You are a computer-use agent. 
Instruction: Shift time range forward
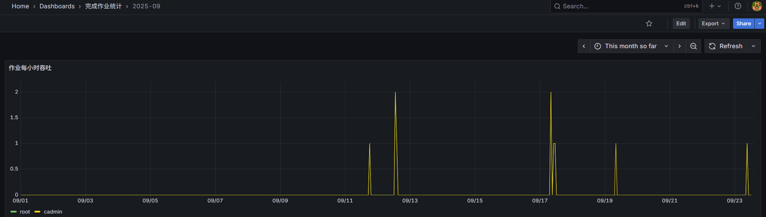(679, 46)
